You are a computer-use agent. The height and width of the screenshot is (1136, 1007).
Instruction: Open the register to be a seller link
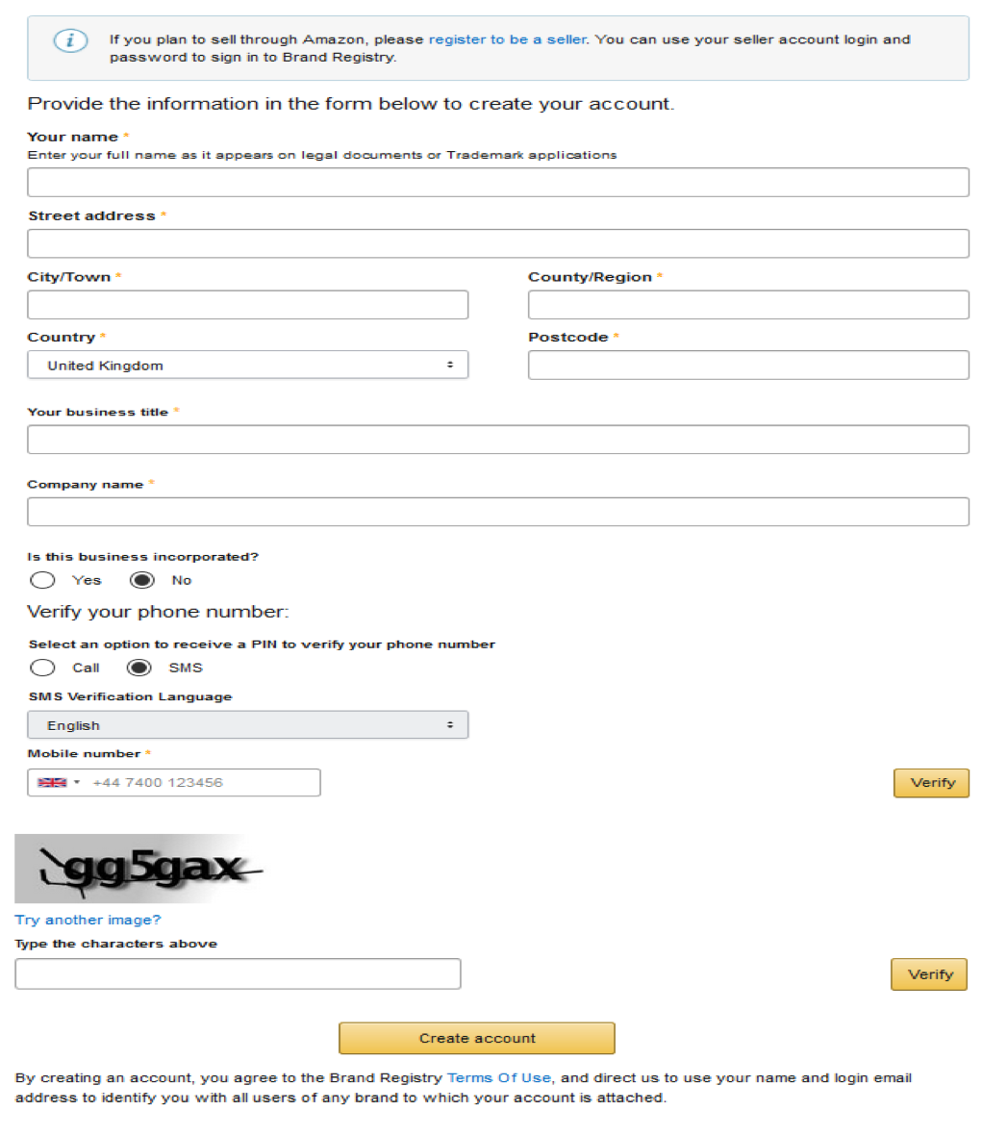click(x=507, y=39)
